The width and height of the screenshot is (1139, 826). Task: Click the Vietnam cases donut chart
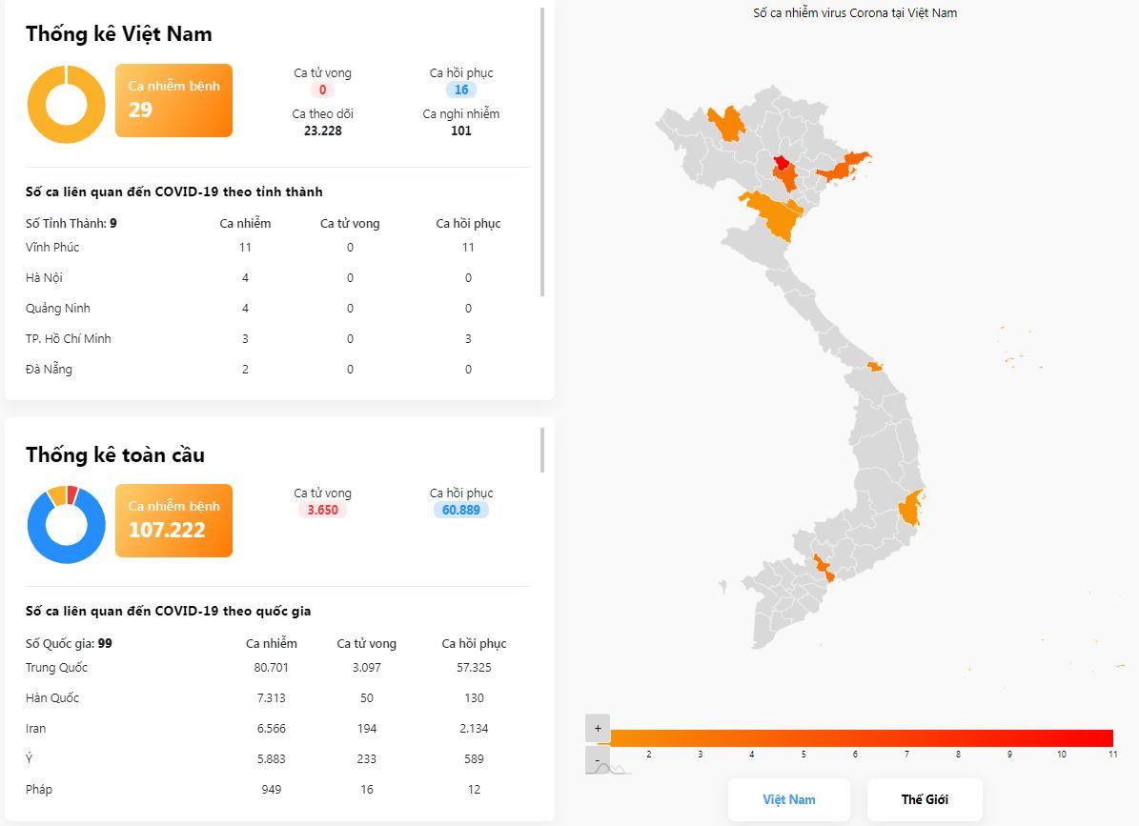pos(66,104)
